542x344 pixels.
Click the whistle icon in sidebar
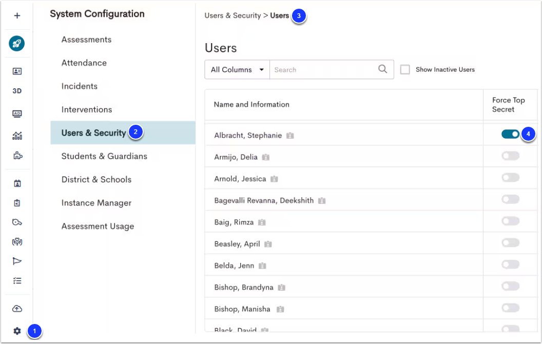pos(17,222)
